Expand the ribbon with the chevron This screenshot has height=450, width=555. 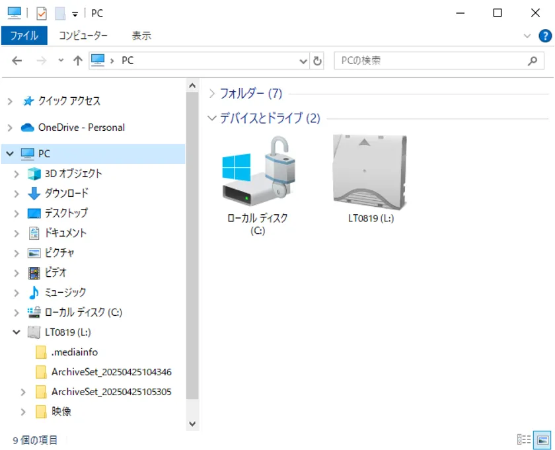pyautogui.click(x=527, y=36)
